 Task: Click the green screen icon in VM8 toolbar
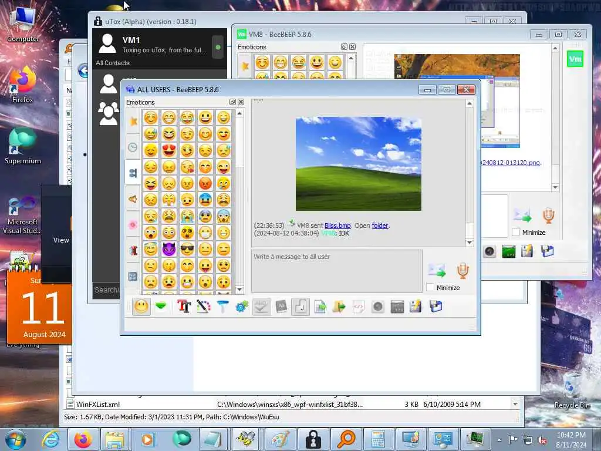509,251
